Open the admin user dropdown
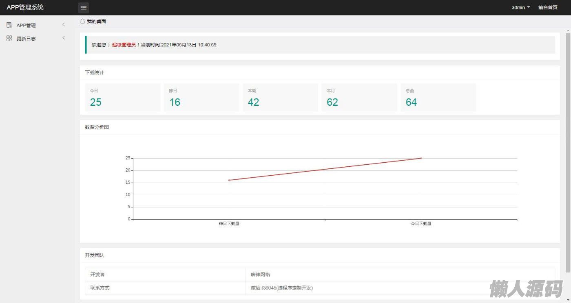Screen dimensions: 571x303 click(x=521, y=7)
